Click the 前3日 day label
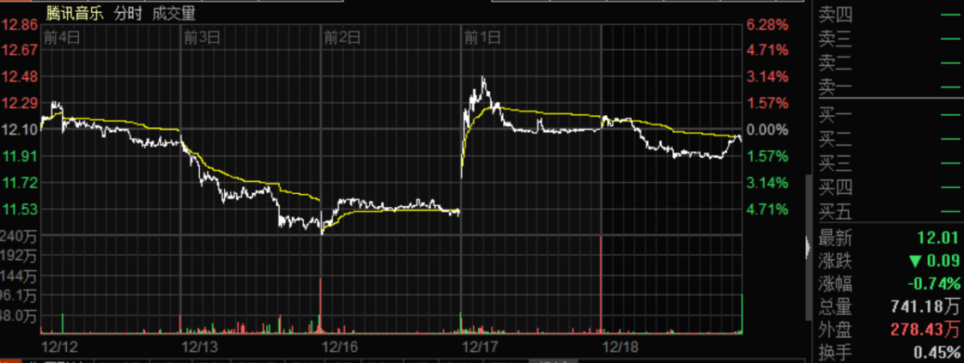Viewport: 964px width, 363px height. pyautogui.click(x=203, y=38)
